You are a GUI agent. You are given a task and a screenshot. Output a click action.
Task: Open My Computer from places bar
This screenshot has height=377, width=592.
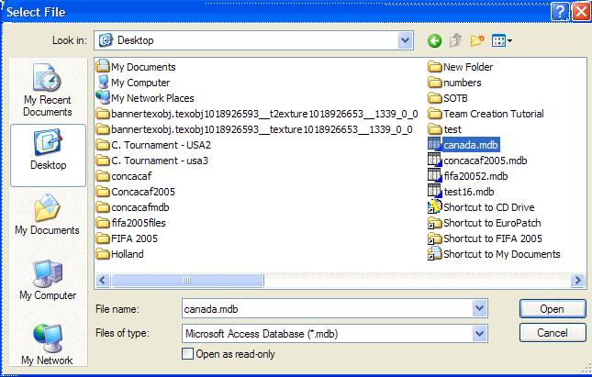[x=47, y=280]
